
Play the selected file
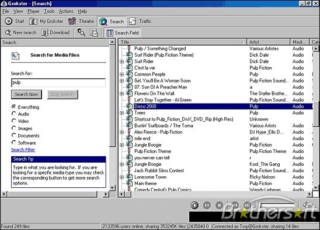point(194,205)
